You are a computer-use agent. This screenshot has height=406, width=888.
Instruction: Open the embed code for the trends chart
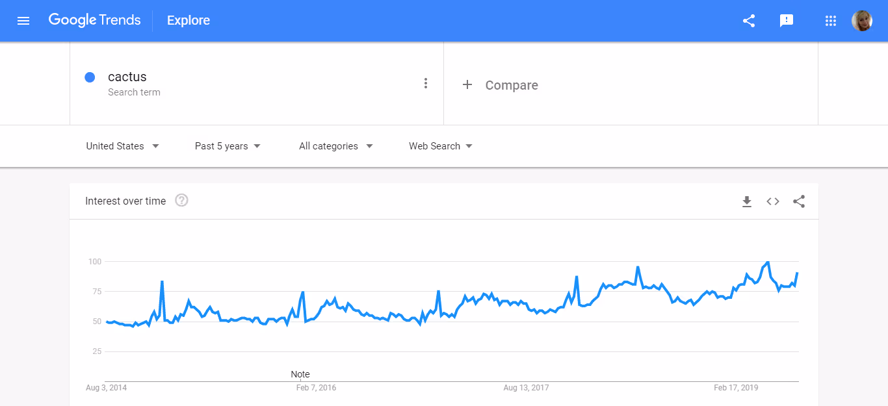772,201
